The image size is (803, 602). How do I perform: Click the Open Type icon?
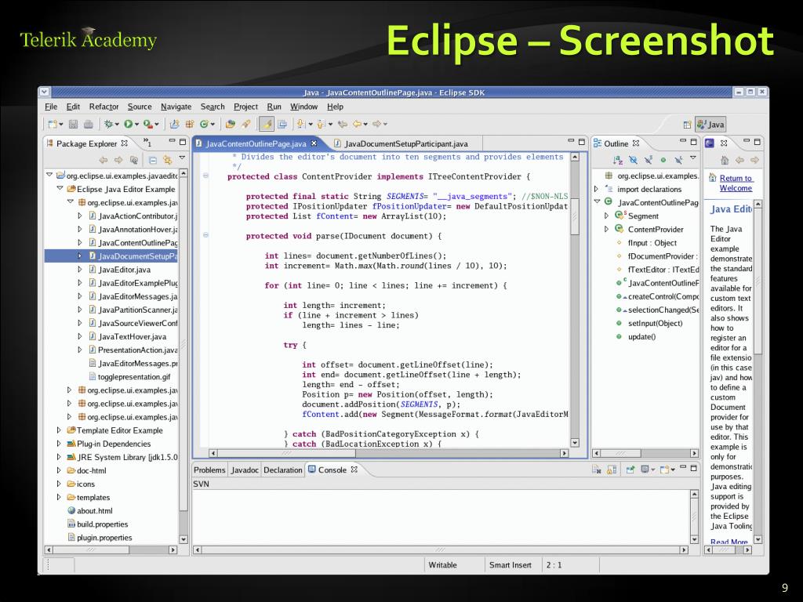[231, 124]
